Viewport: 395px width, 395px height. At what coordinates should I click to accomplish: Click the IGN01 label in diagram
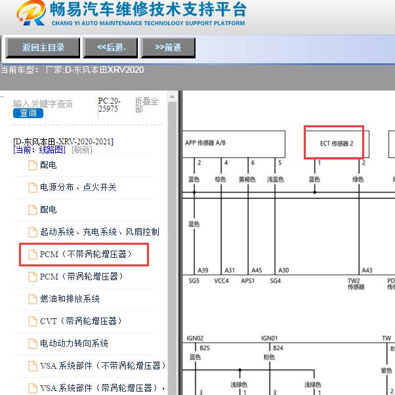tap(269, 339)
